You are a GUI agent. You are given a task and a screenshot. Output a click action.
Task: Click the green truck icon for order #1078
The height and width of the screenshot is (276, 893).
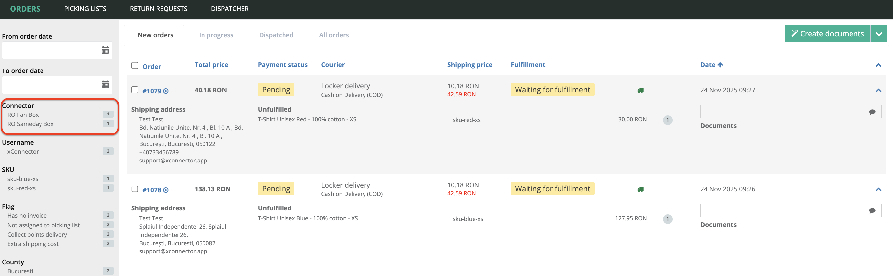click(x=640, y=189)
